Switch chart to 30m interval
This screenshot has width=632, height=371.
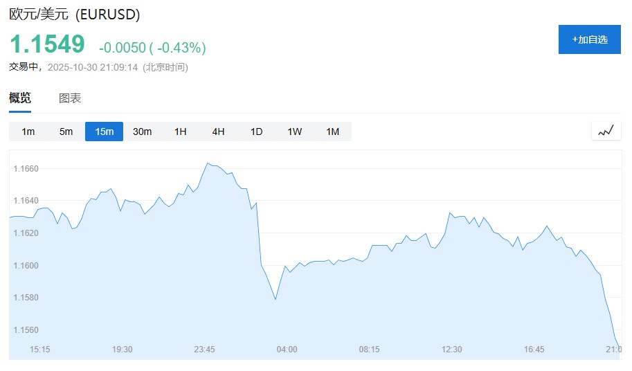point(142,132)
